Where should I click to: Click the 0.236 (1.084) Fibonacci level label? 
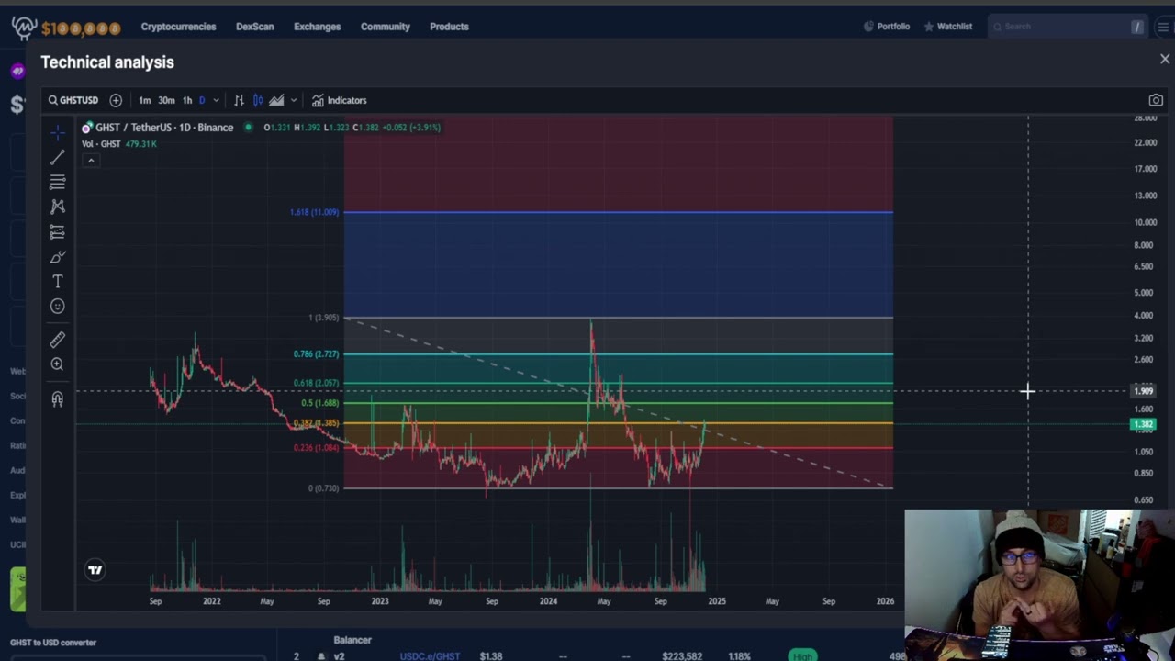tap(316, 448)
